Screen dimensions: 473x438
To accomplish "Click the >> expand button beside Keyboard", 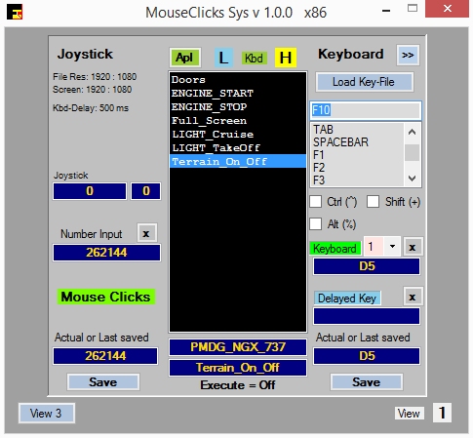I will pyautogui.click(x=408, y=55).
